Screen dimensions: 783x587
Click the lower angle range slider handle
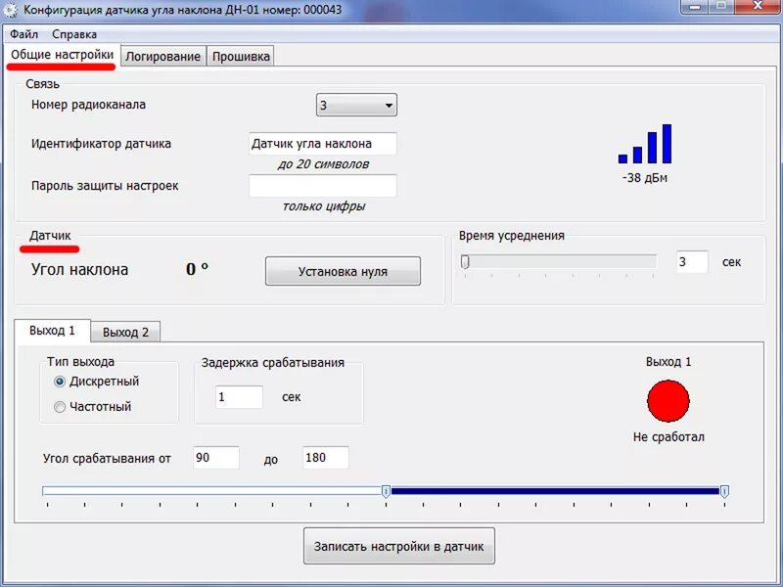[x=386, y=492]
